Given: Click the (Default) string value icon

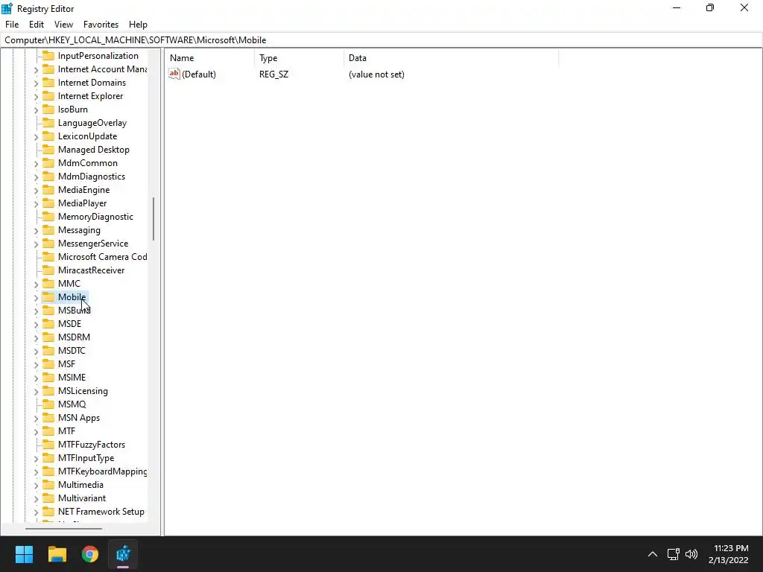Looking at the screenshot, I should coord(174,74).
